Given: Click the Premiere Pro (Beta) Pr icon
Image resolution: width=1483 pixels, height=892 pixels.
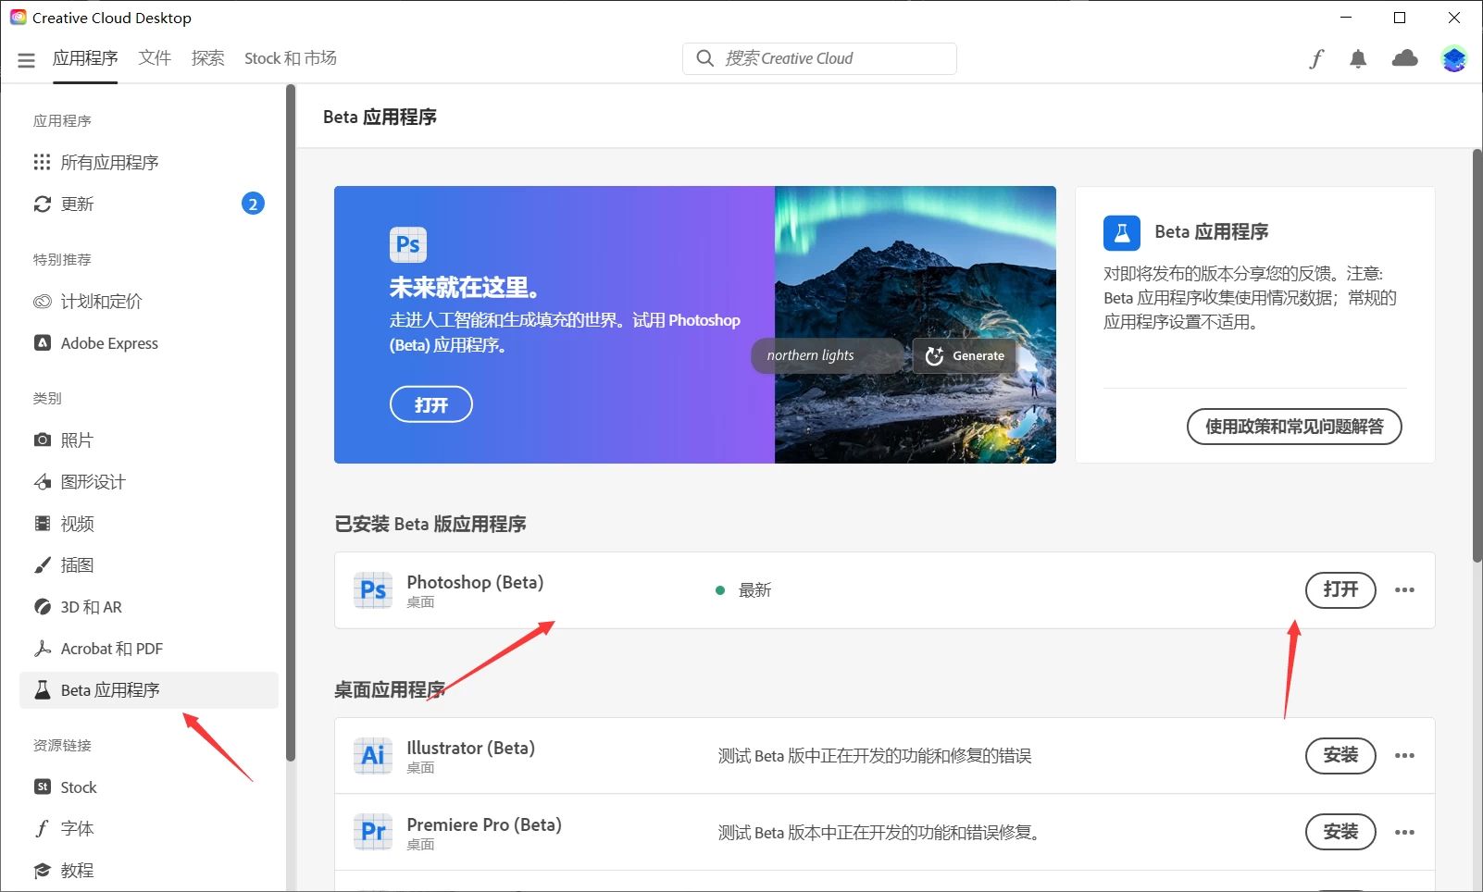Looking at the screenshot, I should 373,833.
